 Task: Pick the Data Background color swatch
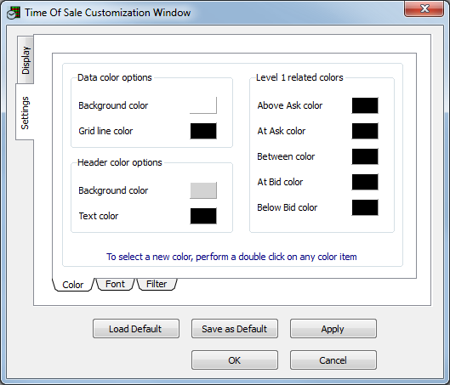(203, 105)
